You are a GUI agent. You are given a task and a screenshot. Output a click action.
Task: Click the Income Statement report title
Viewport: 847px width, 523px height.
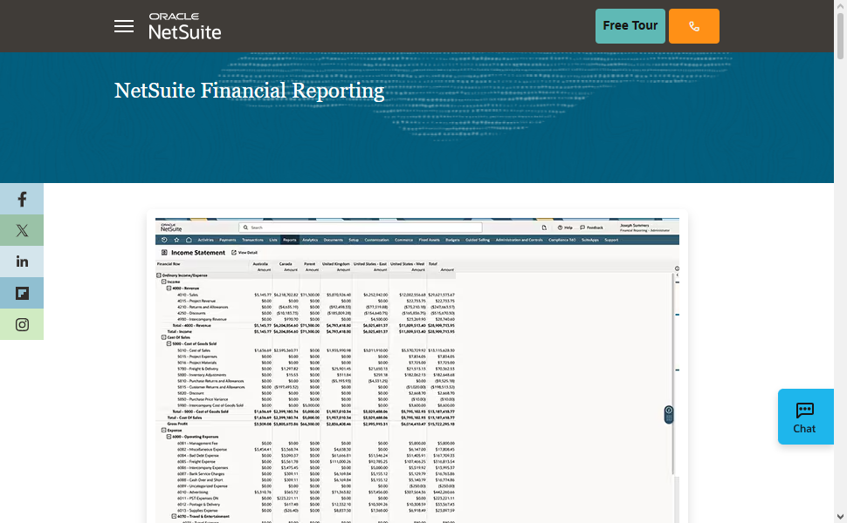coord(197,252)
